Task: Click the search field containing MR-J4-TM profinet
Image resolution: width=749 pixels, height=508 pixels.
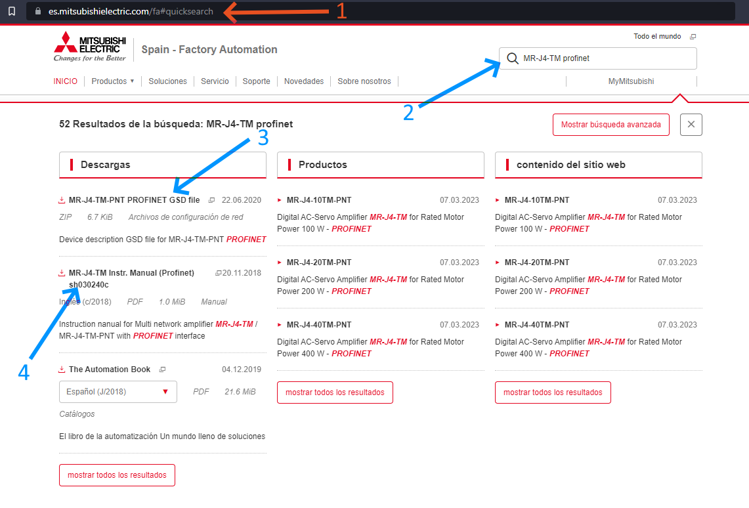Action: coord(598,58)
